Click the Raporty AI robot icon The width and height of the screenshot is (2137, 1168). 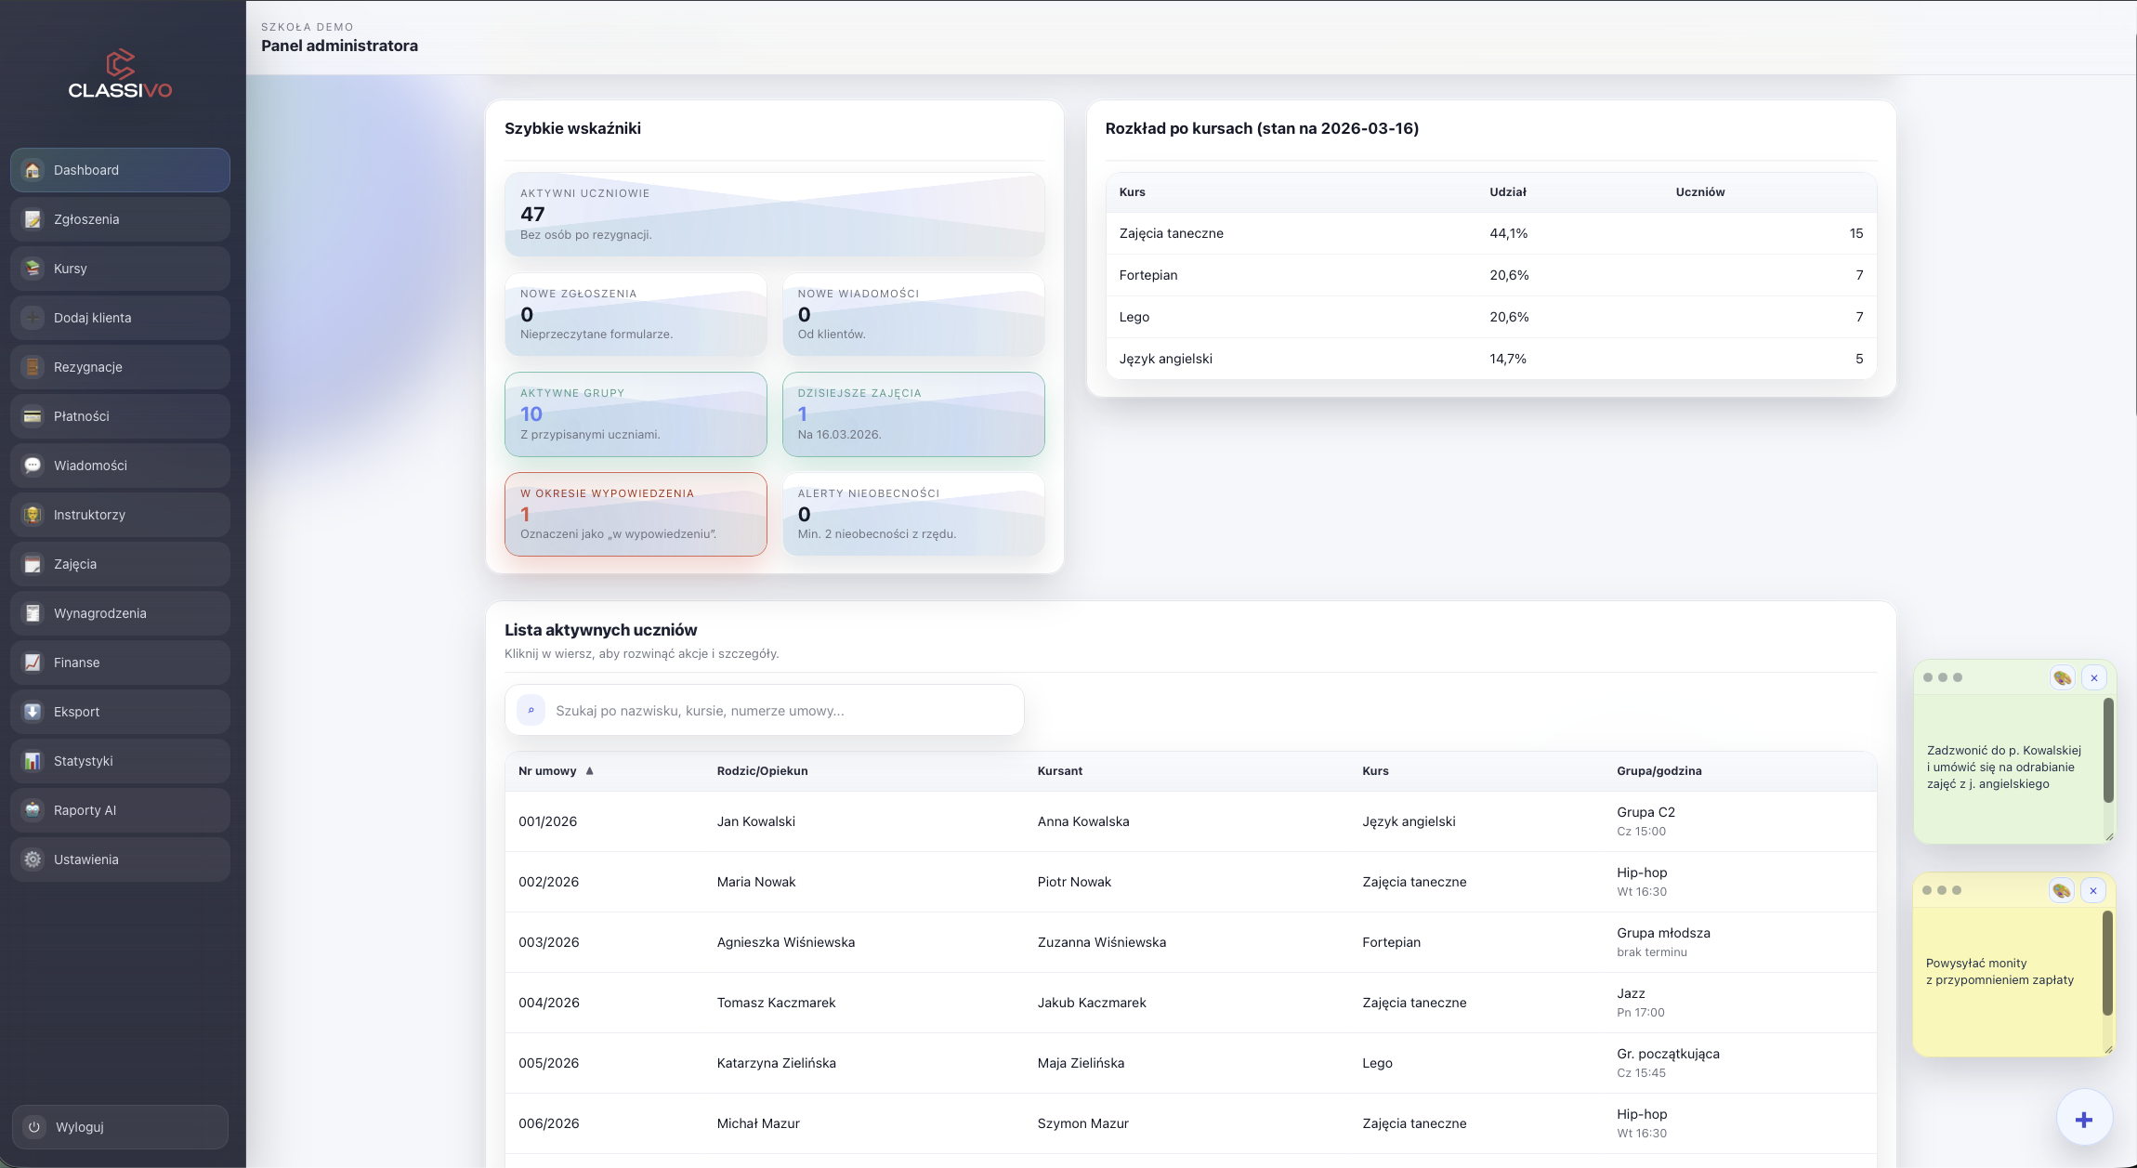33,810
